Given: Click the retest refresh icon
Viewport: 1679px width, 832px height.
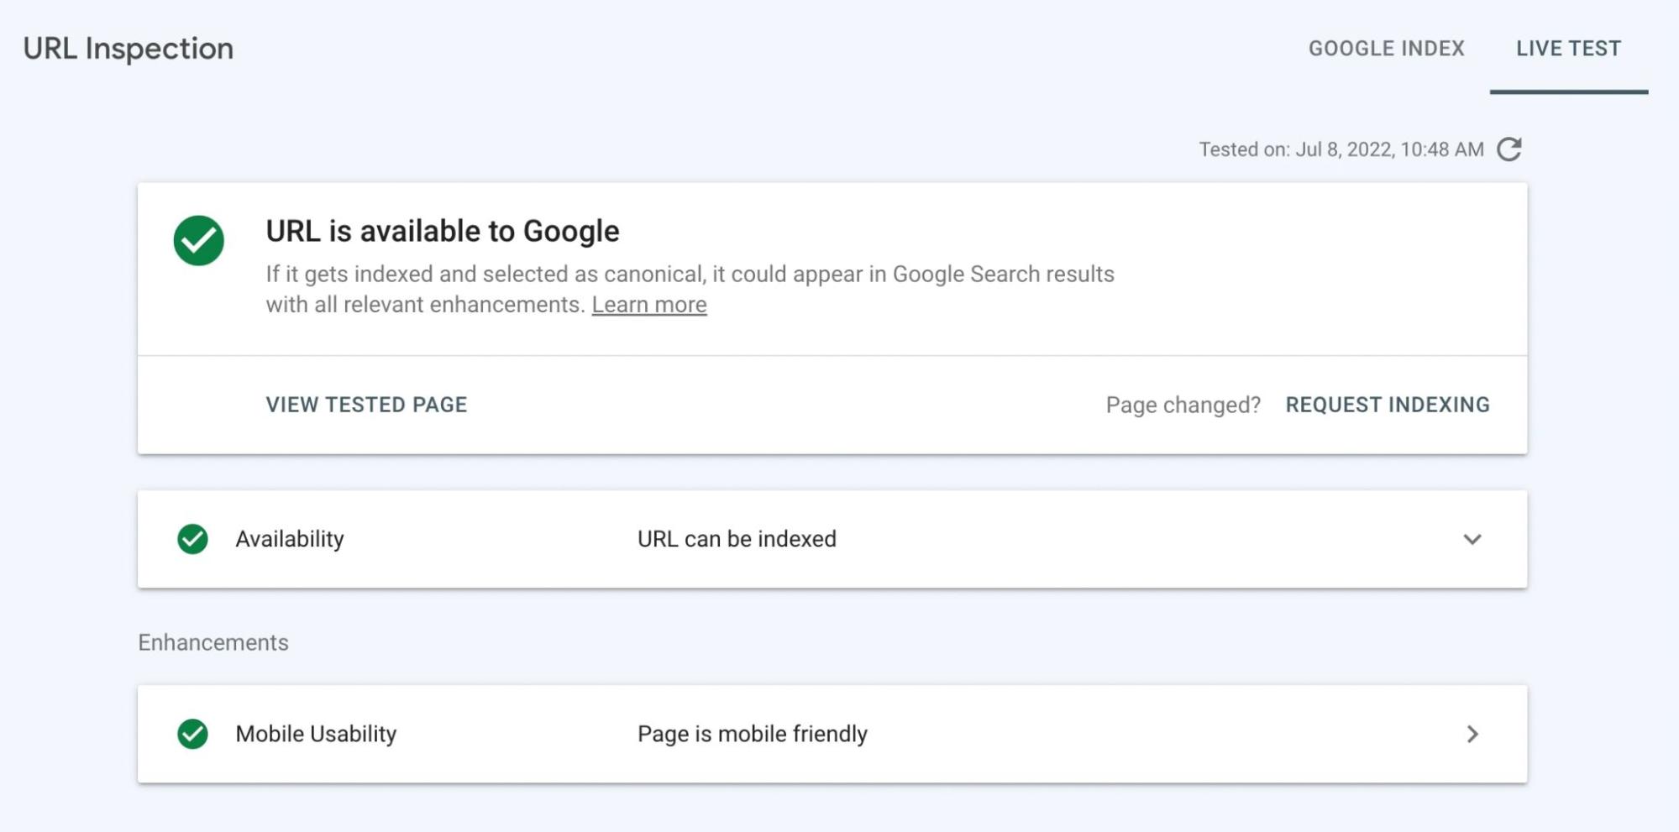Looking at the screenshot, I should click(x=1509, y=149).
